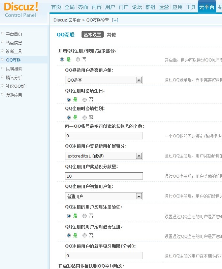Choose 否 for QQ注册时必填生日
The image size is (222, 269).
[x=85, y=100]
